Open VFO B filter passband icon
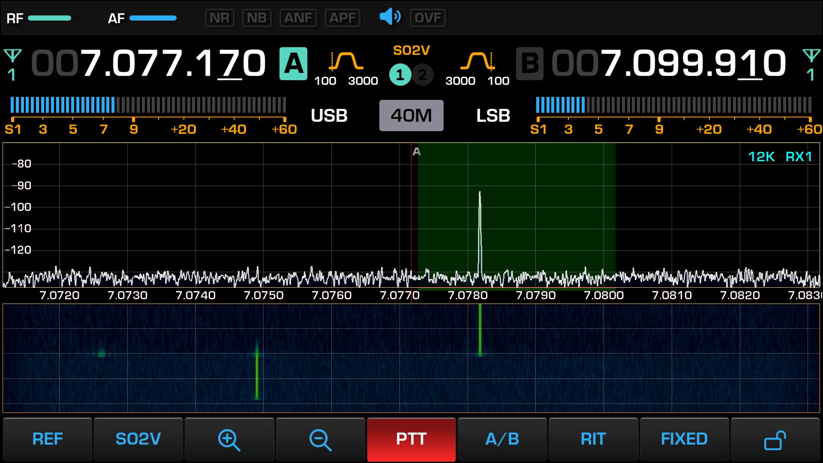 pyautogui.click(x=477, y=62)
